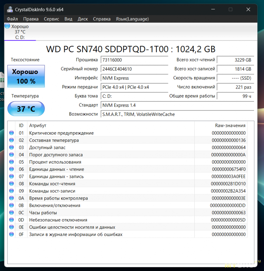The image size is (264, 271).
Task: Click the status orb for 'Ошибки целостности носителя'
Action: [x=12, y=227]
